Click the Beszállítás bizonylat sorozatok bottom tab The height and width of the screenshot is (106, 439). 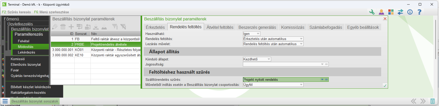coord(35,101)
